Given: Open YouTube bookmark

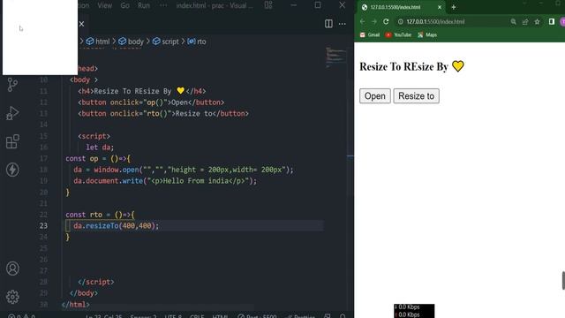Looking at the screenshot, I should 398,35.
